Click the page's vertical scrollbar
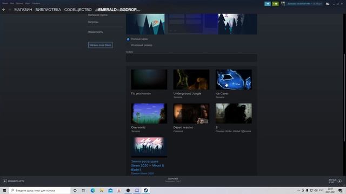This screenshot has width=346, height=194. pos(344,98)
